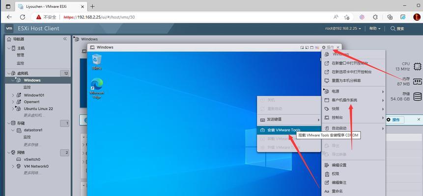Click the VMware vm logo icon
423x196 pixels.
pos(9,28)
